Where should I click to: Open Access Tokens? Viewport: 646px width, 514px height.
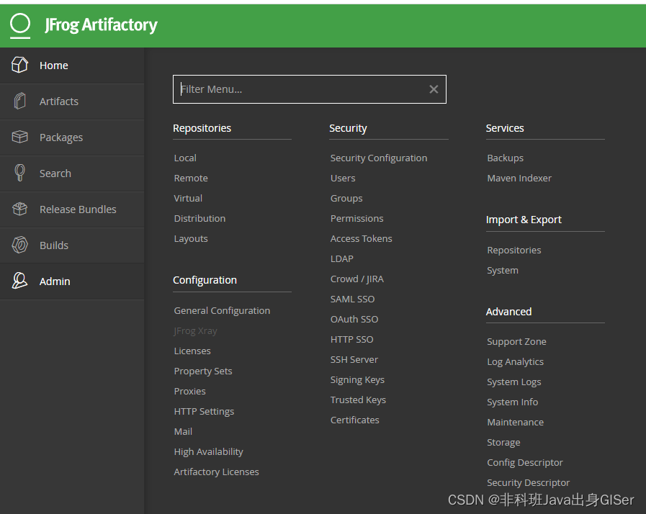362,239
